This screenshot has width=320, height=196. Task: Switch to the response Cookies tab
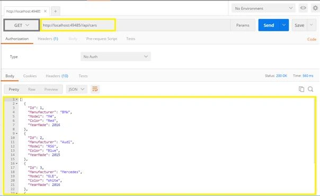(x=30, y=76)
